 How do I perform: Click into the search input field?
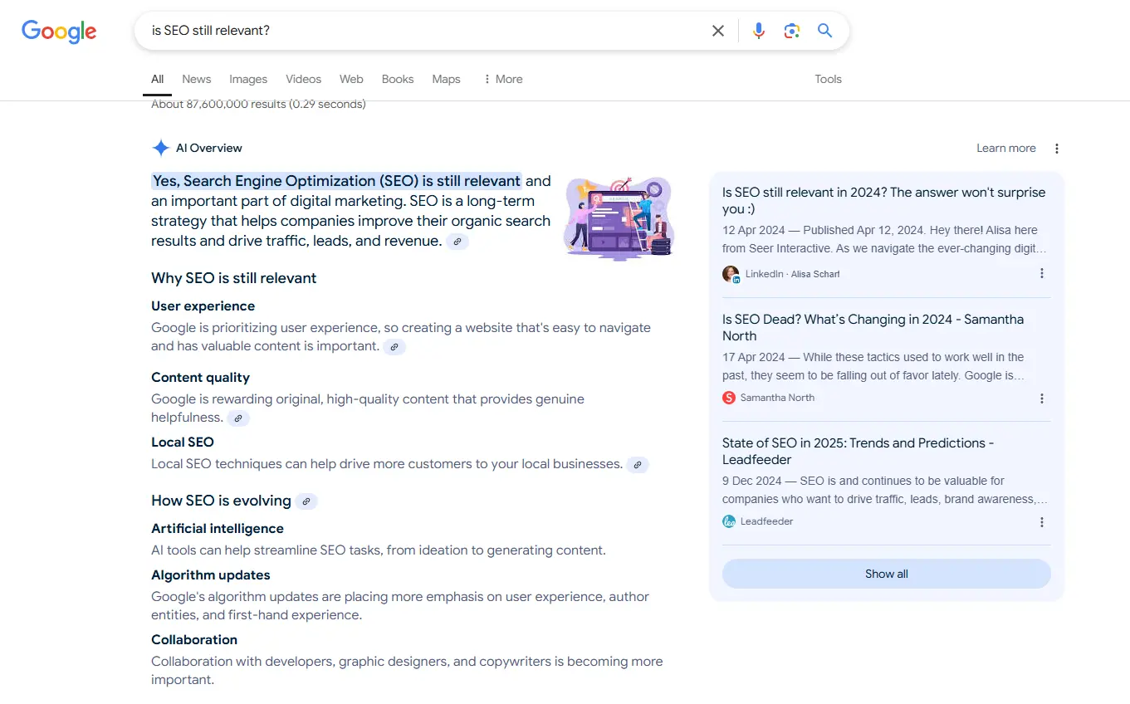[423, 31]
